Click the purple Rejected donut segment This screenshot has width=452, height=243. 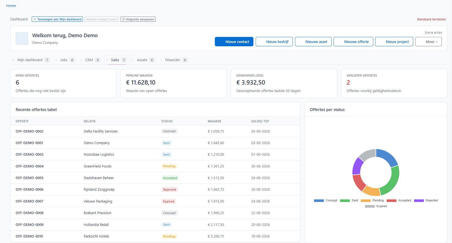pyautogui.click(x=357, y=166)
